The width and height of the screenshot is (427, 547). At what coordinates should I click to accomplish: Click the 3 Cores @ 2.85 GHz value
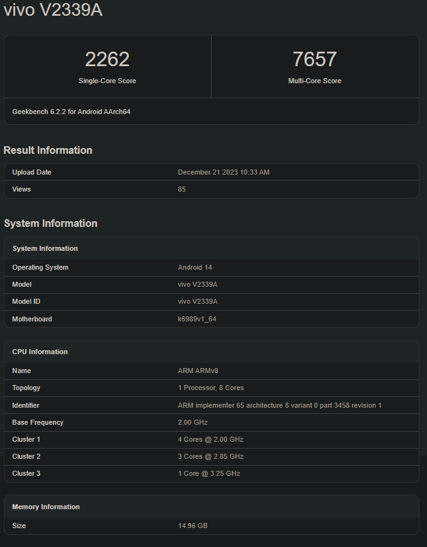(x=210, y=456)
